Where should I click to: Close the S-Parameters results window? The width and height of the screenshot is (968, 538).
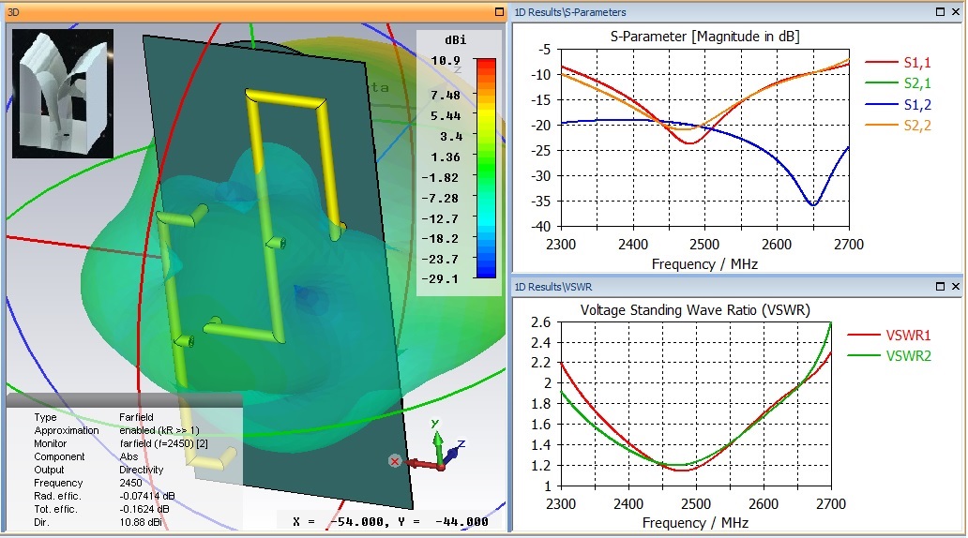(x=955, y=12)
